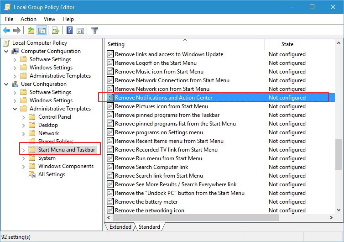Click policy icon beside Remove the networking icon
This screenshot has width=344, height=242.
click(110, 210)
